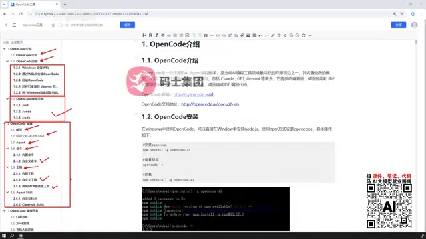Click the blue save button in header

tap(127, 25)
